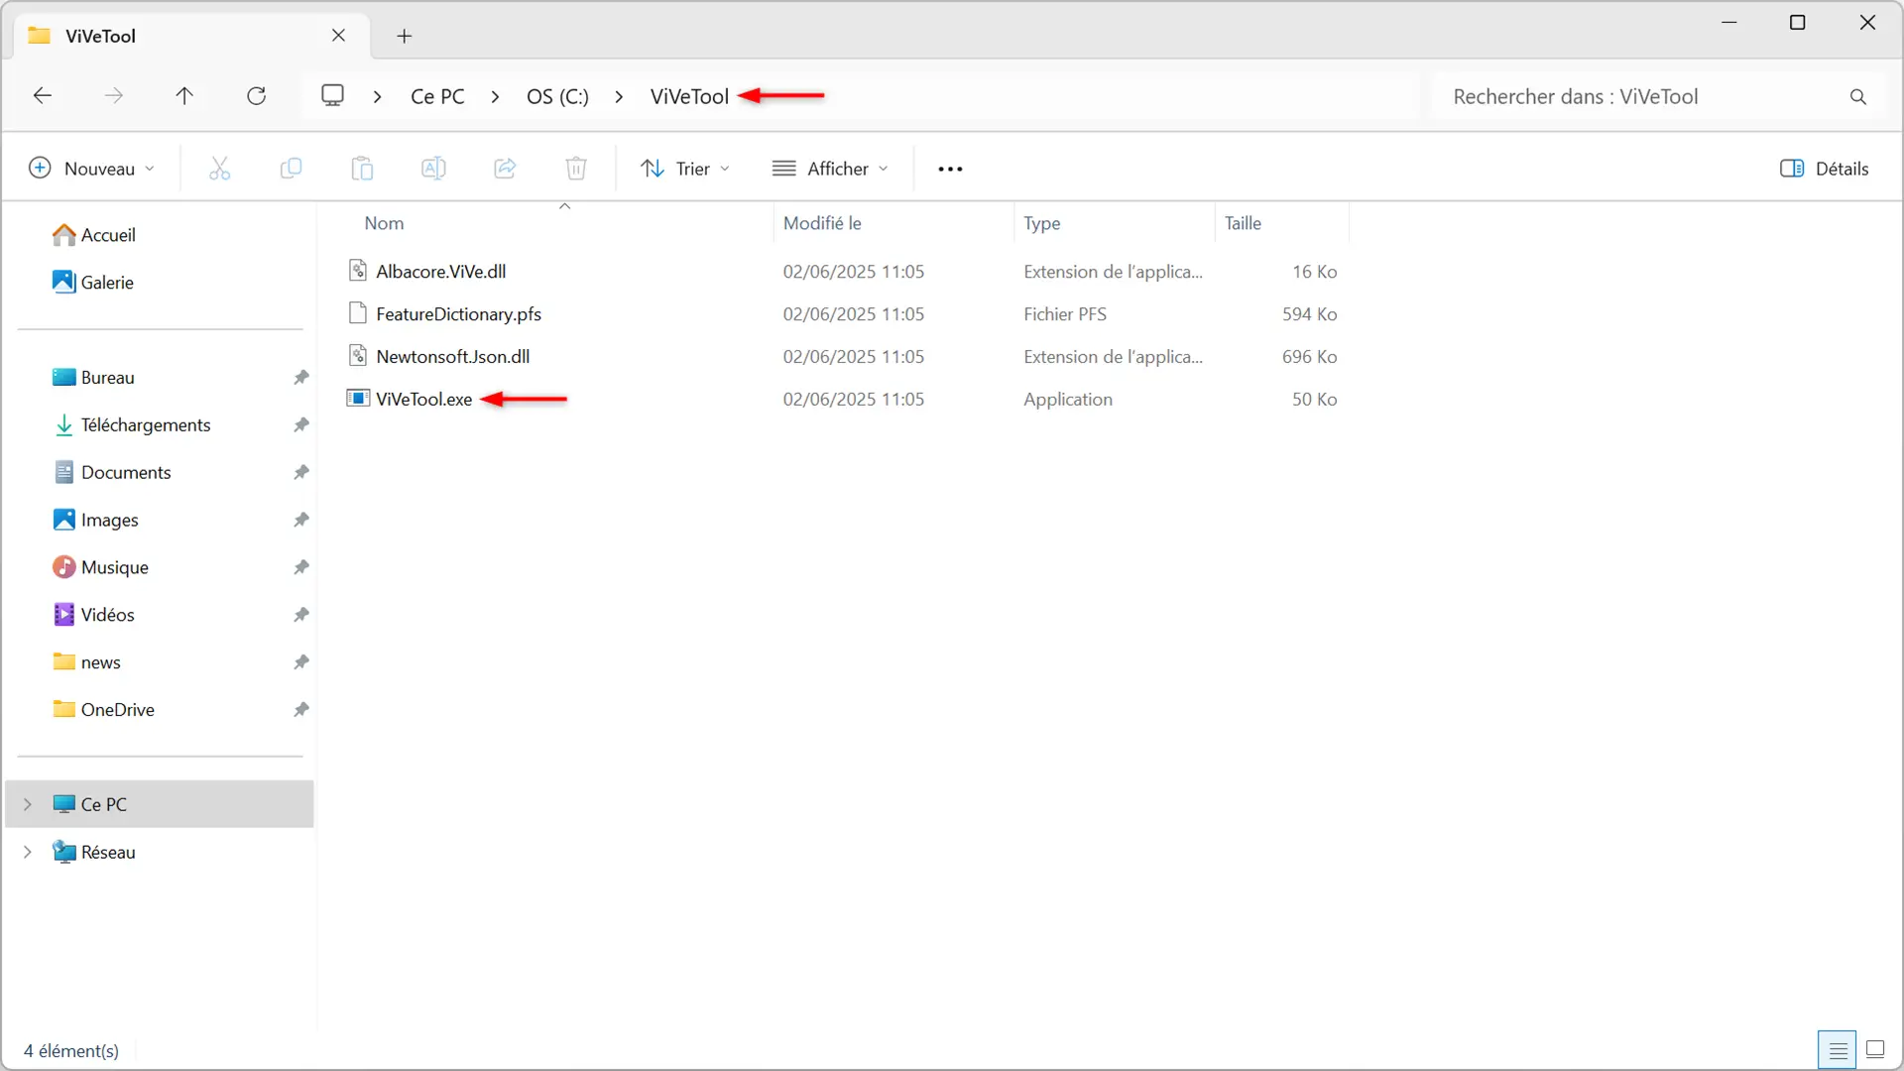This screenshot has height=1071, width=1904.
Task: Click the monitor icon in the address bar
Action: click(332, 96)
